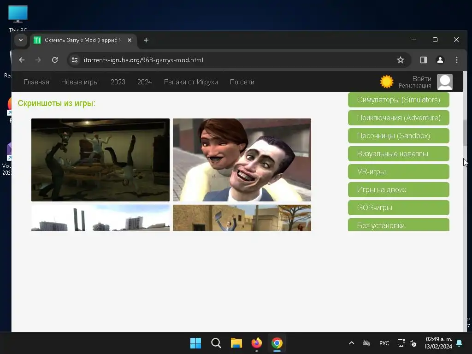Select the Garry's Mod browser tab

(83, 40)
